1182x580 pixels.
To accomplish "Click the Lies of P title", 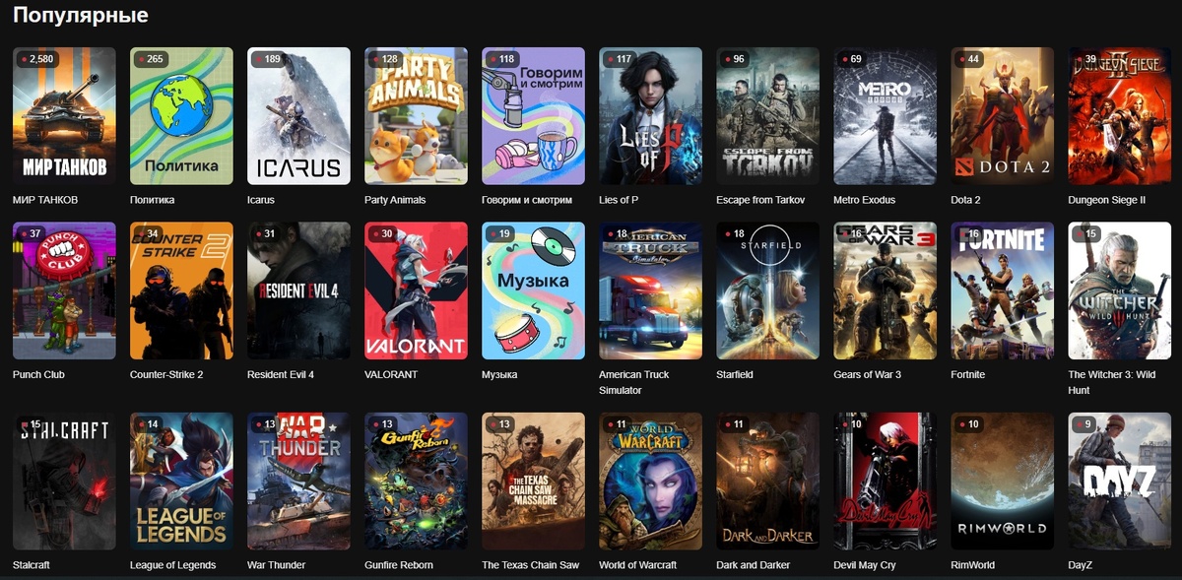I will [x=619, y=200].
